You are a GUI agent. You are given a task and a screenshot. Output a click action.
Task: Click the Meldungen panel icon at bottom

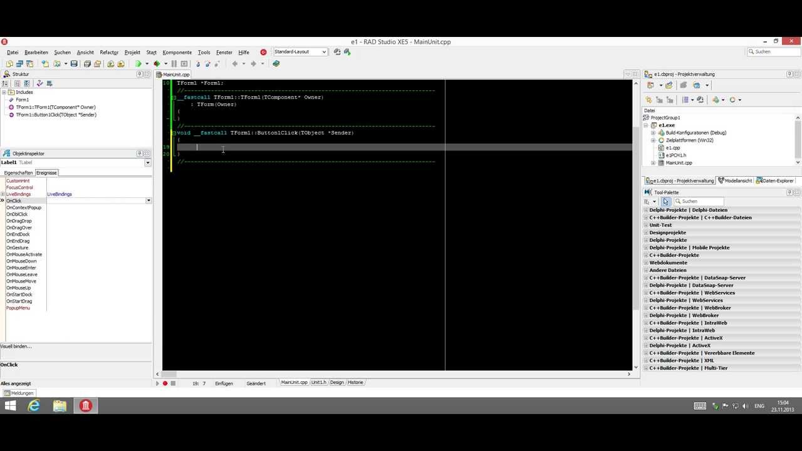tap(19, 393)
